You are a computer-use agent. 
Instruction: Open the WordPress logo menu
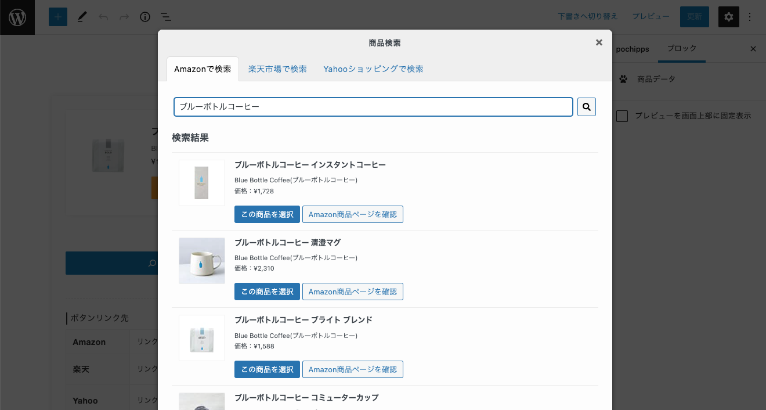(x=17, y=17)
